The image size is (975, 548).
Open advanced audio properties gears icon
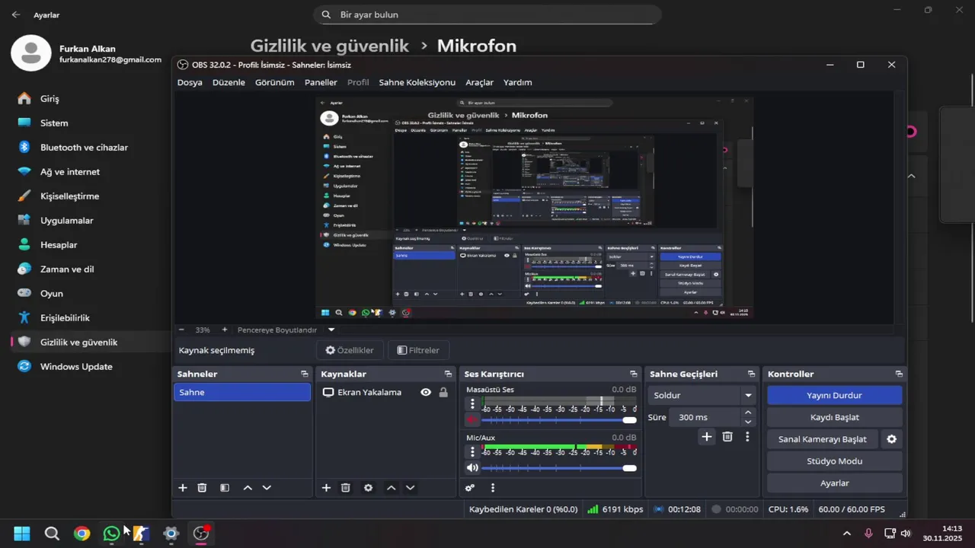(x=470, y=488)
